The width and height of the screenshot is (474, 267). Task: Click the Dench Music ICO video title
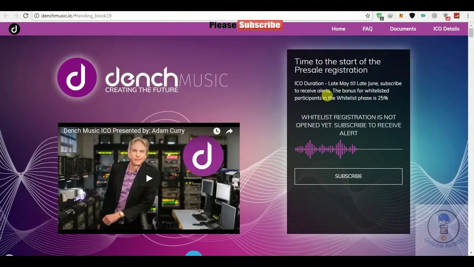point(124,131)
